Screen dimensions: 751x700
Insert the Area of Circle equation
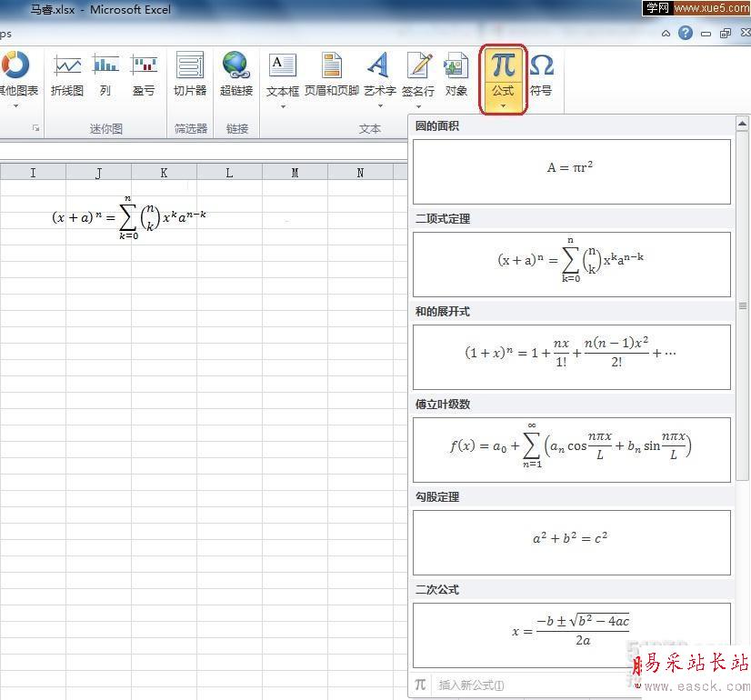(571, 172)
